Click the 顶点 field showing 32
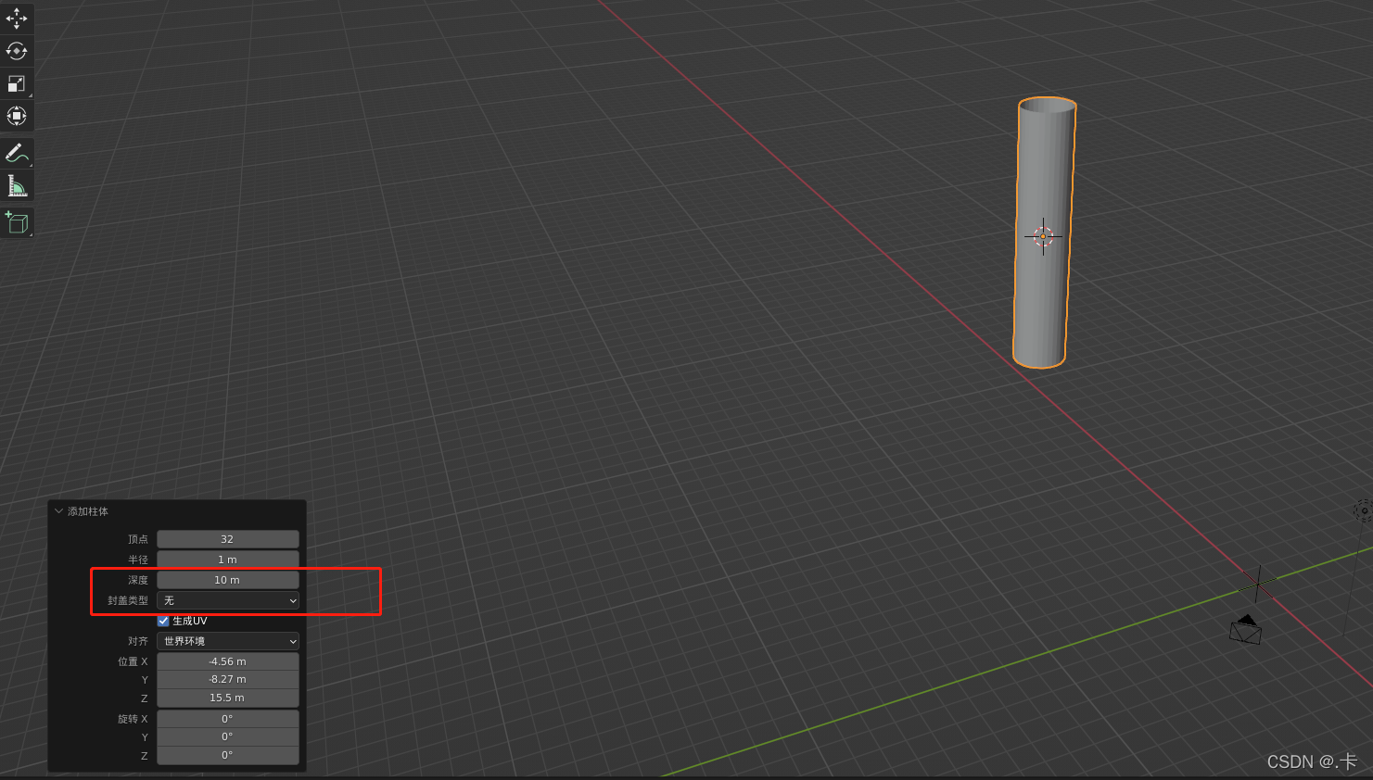This screenshot has width=1373, height=780. (x=228, y=539)
